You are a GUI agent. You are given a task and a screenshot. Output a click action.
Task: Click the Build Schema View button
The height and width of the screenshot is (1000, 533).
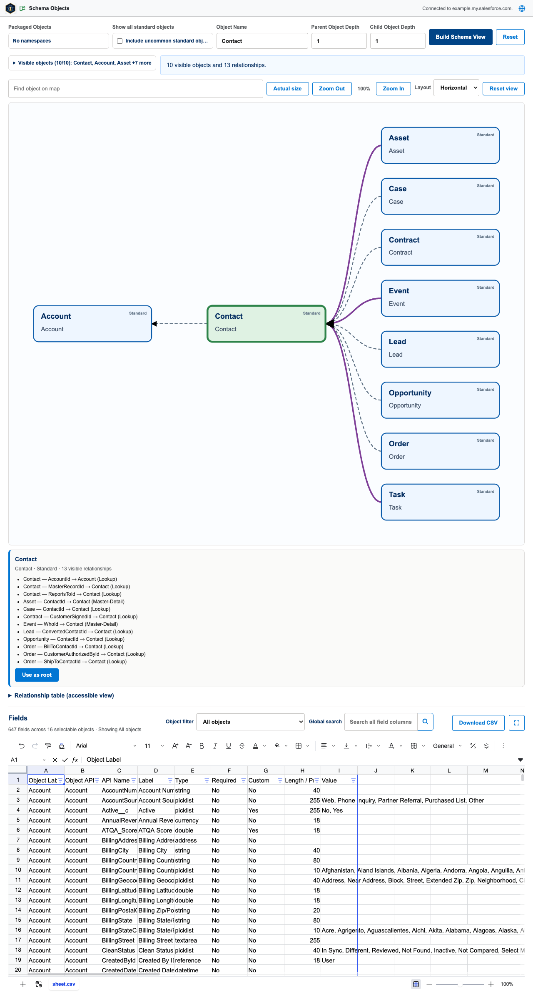pyautogui.click(x=461, y=37)
